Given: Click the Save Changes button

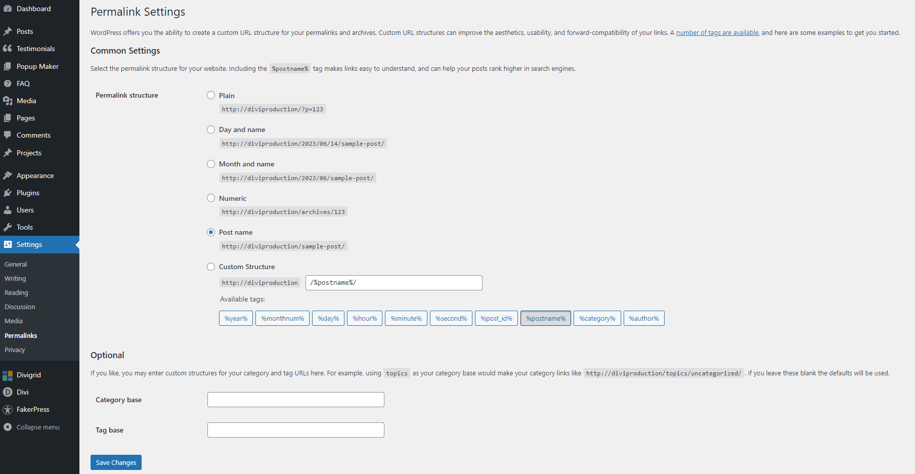Looking at the screenshot, I should tap(116, 462).
